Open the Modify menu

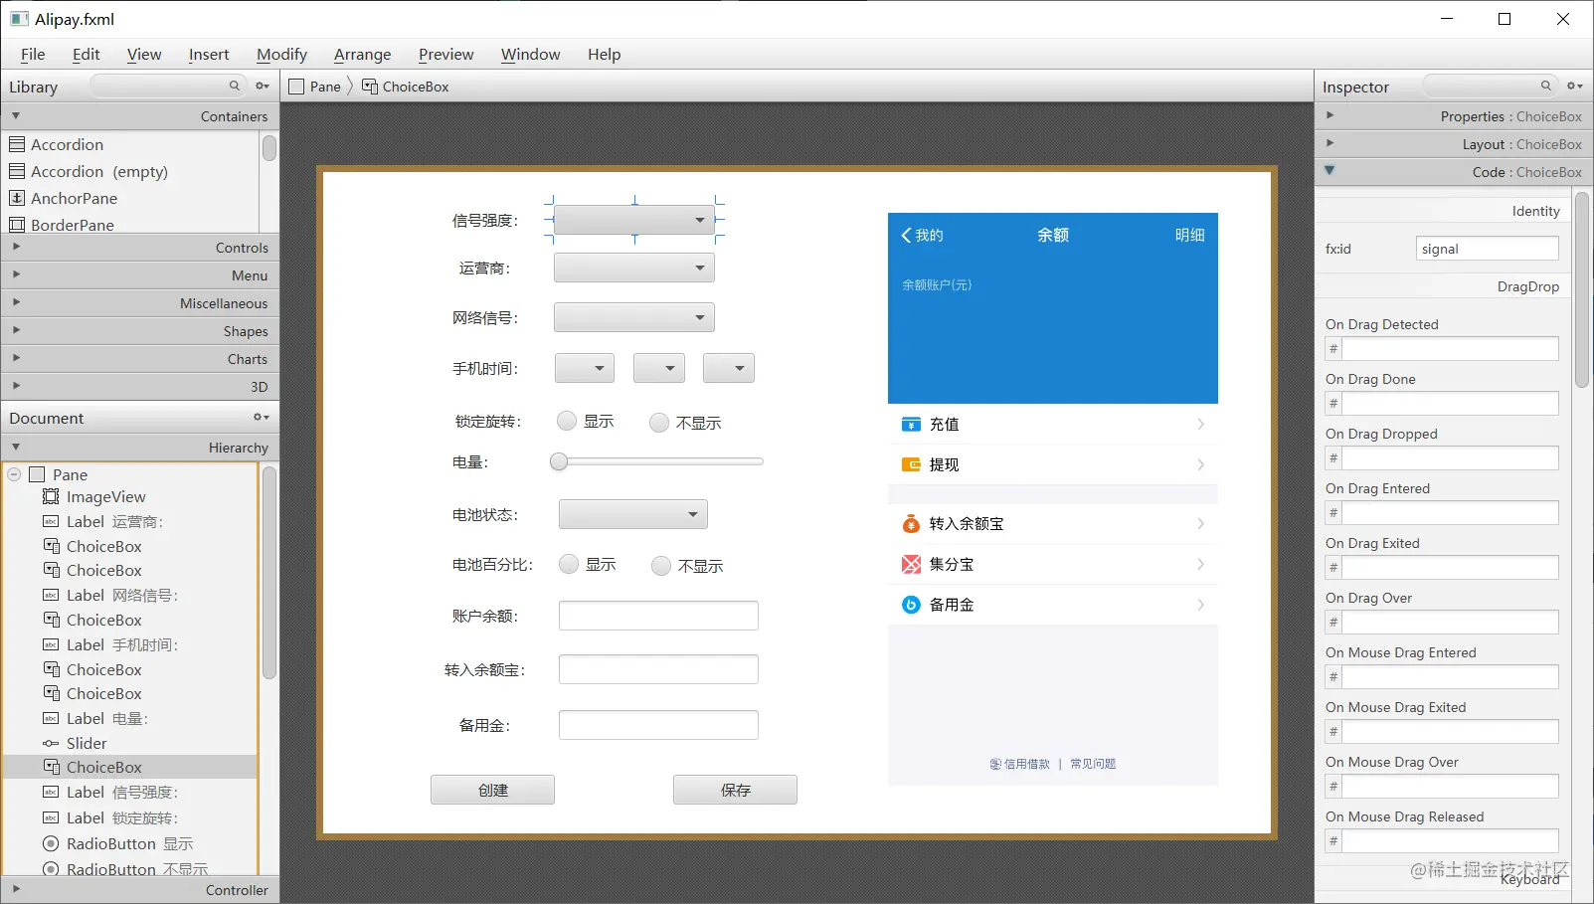281,55
